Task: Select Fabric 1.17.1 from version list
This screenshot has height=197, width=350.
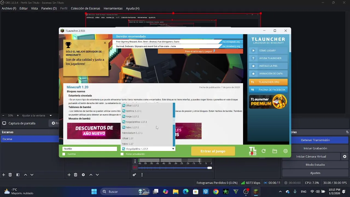Action: pyautogui.click(x=147, y=128)
